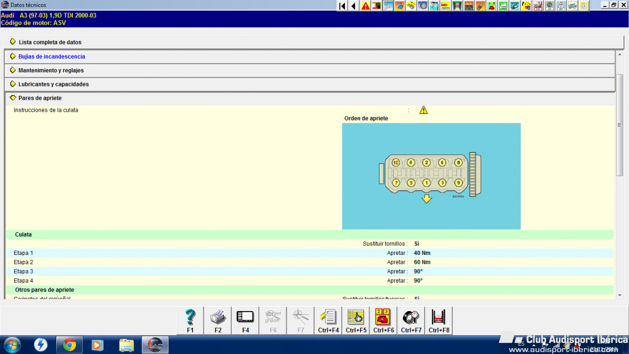Select the 'Etapa 4' row label
Viewport: 629px width, 354px height.
pos(24,281)
